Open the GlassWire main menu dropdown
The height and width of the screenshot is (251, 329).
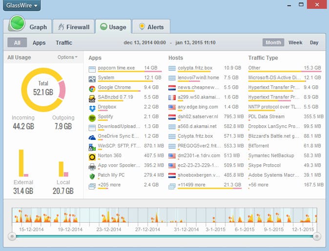pyautogui.click(x=22, y=5)
